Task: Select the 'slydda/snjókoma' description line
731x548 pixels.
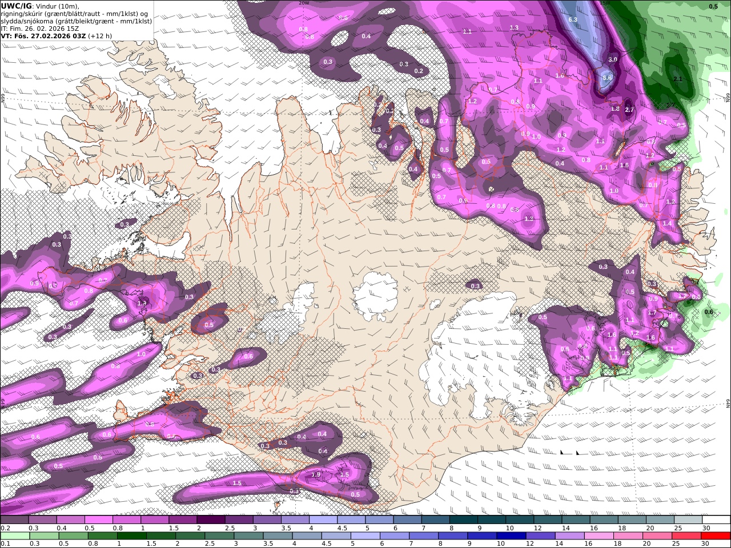Action: 76,21
